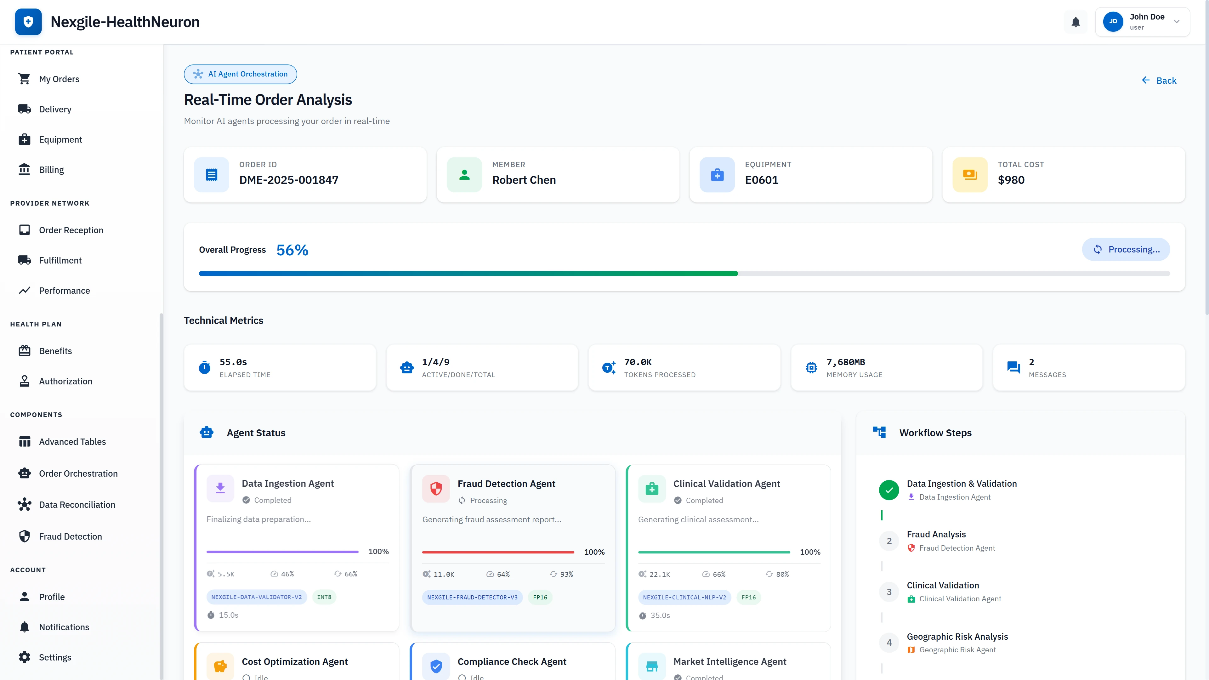Screen dimensions: 1209x680
Task: Open the Authorization section under Health Plan
Action: point(66,381)
